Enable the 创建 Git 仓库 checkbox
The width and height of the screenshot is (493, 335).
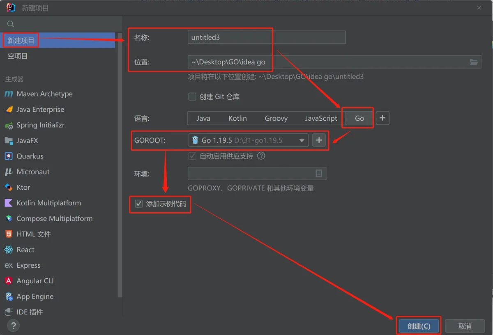(x=192, y=97)
